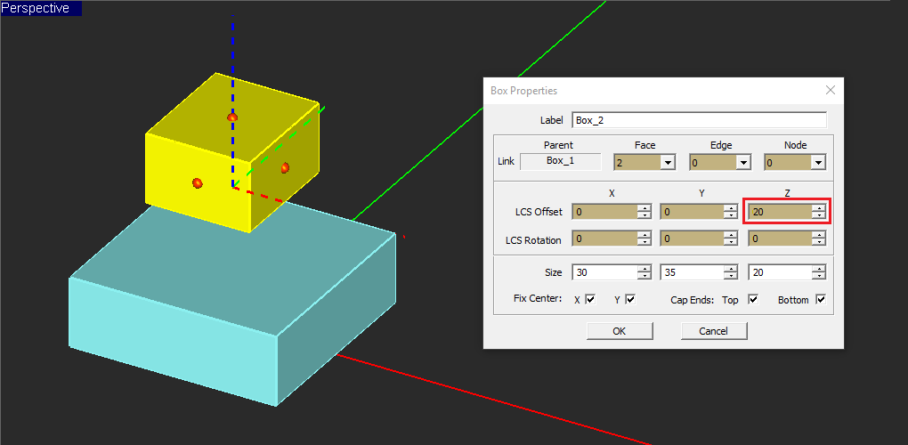Click the Label field containing Box_2

point(699,119)
